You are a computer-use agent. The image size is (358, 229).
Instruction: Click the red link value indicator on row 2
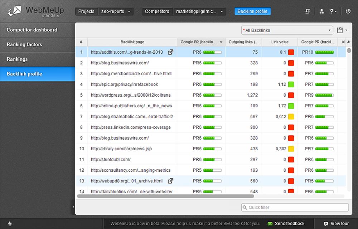click(290, 63)
